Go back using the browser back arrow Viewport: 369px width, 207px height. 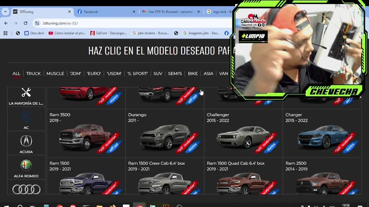pyautogui.click(x=6, y=23)
